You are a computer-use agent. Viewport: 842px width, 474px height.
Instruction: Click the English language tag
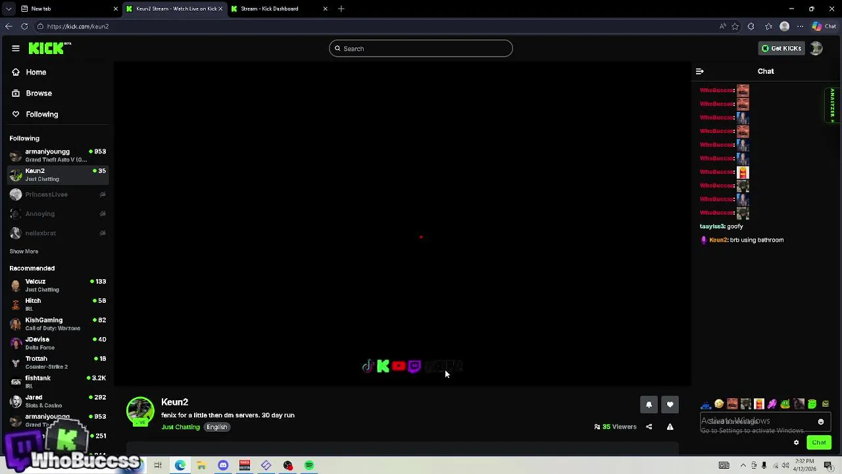point(216,427)
